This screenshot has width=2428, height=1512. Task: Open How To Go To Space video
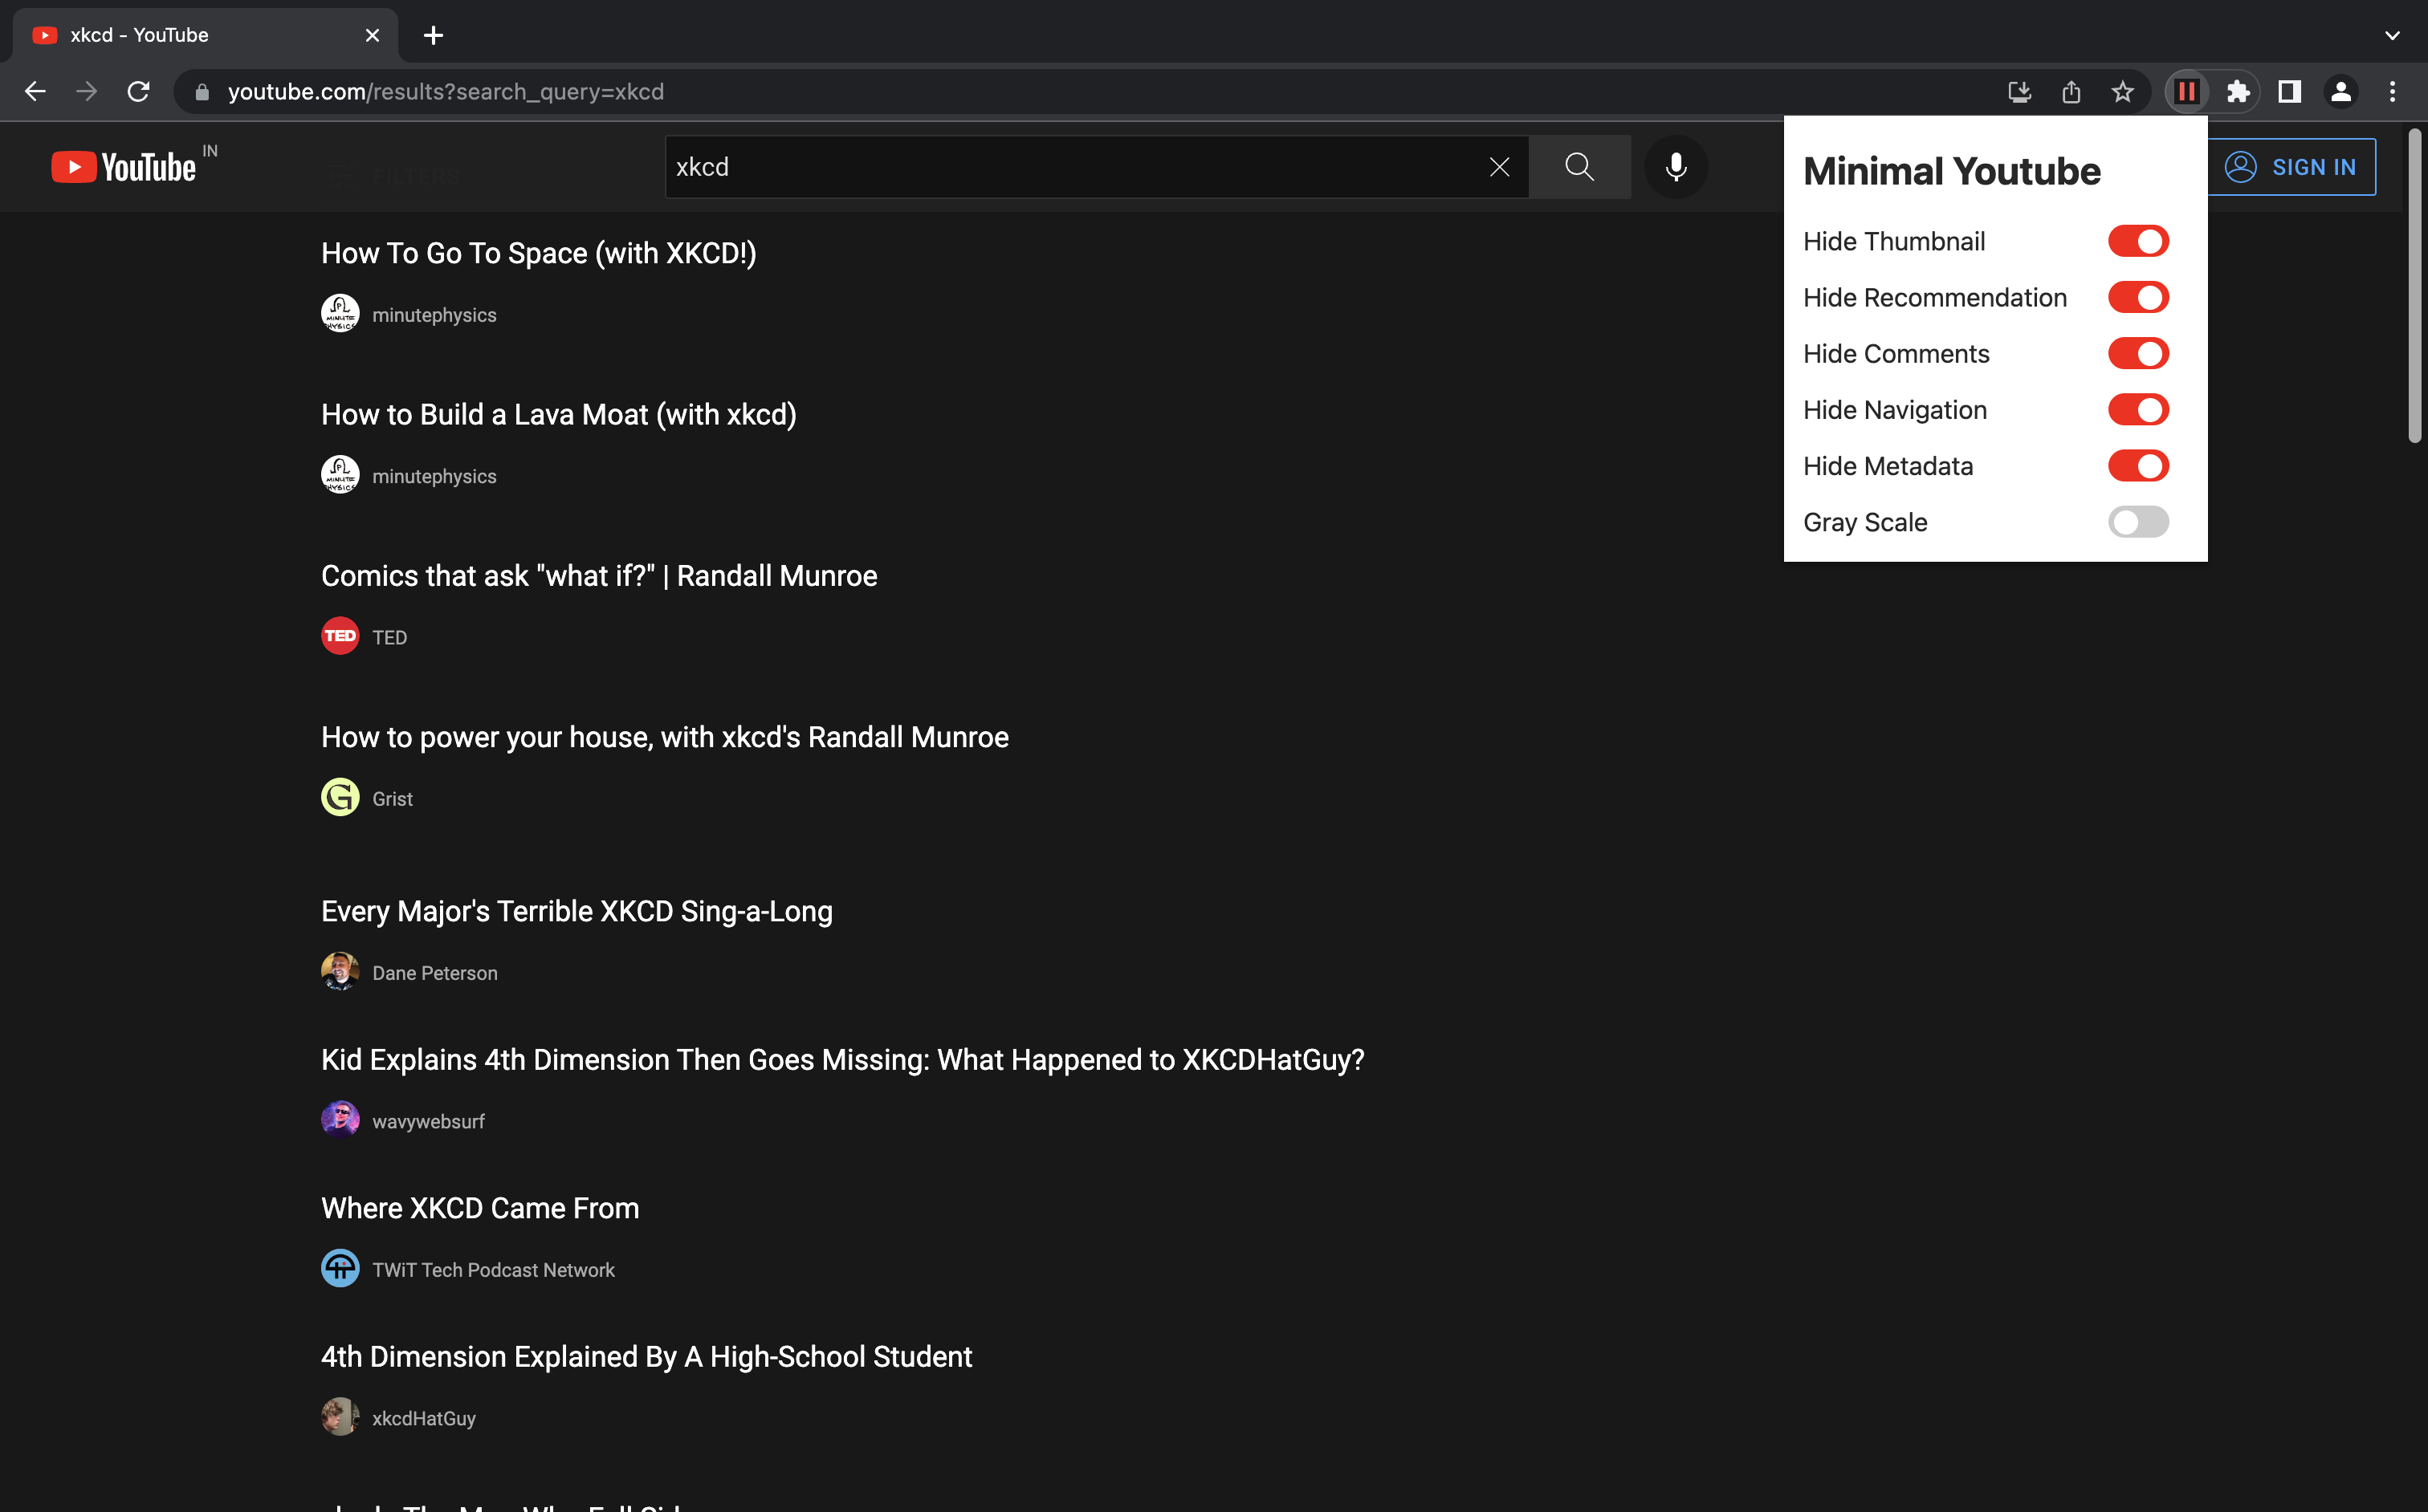click(x=538, y=253)
